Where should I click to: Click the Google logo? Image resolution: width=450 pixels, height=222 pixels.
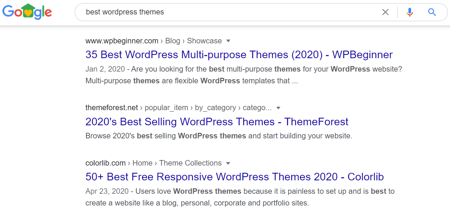coord(27,11)
